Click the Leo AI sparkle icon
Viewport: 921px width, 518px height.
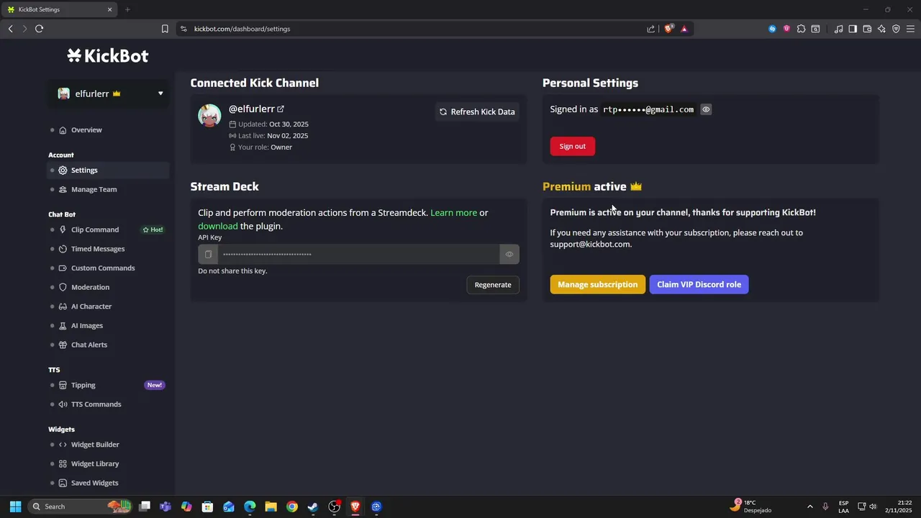tap(881, 29)
